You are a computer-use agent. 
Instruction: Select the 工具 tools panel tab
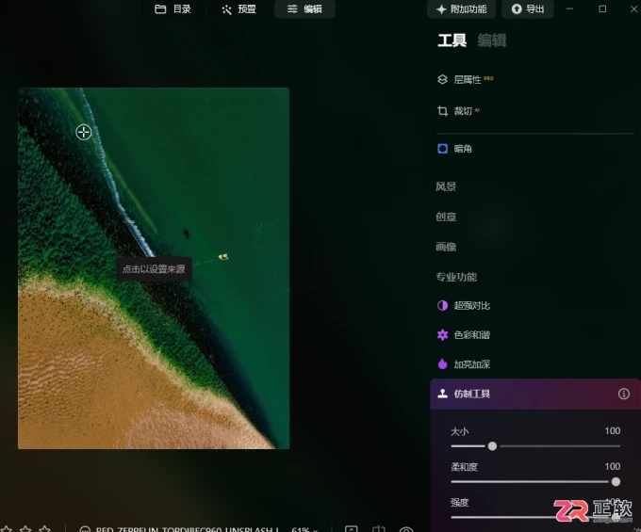click(x=452, y=40)
